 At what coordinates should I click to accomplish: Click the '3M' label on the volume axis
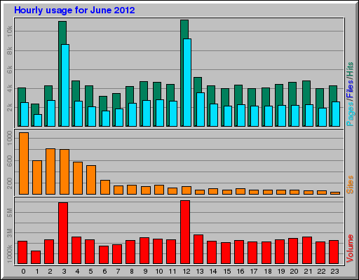click(x=9, y=233)
